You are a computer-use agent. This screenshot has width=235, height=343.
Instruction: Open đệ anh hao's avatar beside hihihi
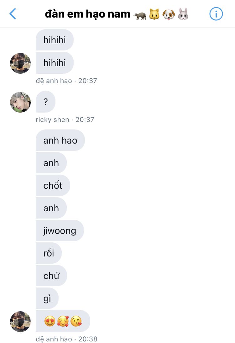point(20,63)
